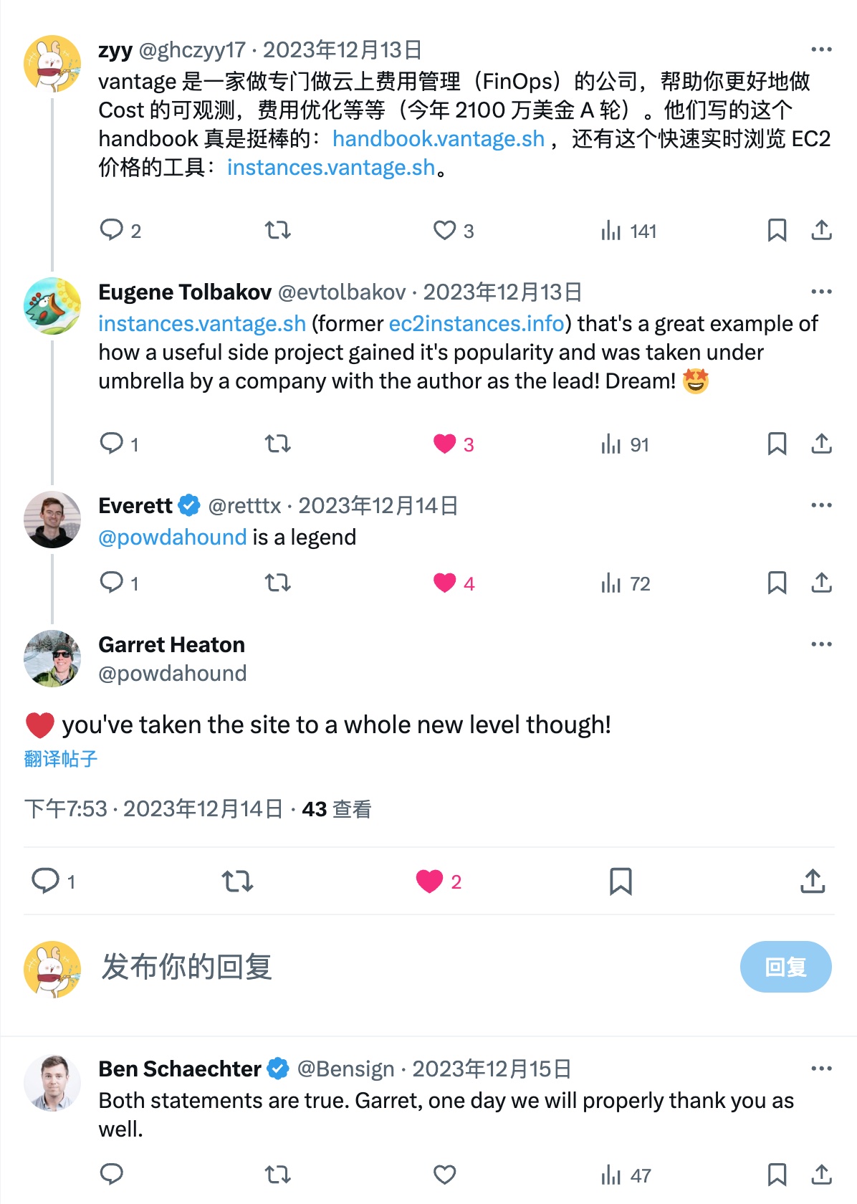Click 翻译帖子 to translate post

coord(61,759)
